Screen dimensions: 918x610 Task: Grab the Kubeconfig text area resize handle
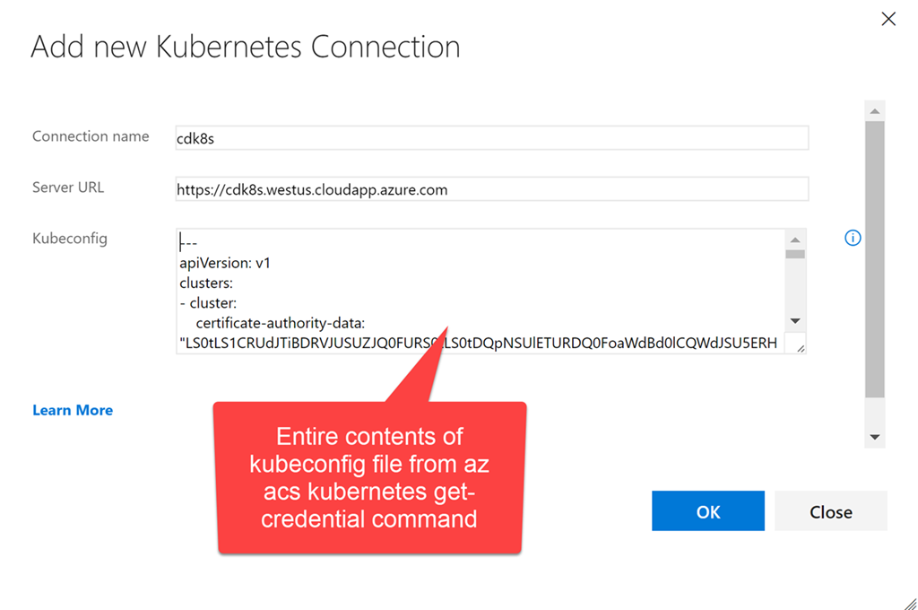pyautogui.click(x=800, y=348)
